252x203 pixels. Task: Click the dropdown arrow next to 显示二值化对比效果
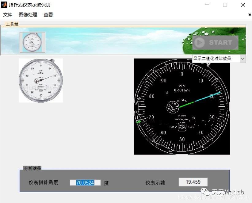click(243, 59)
